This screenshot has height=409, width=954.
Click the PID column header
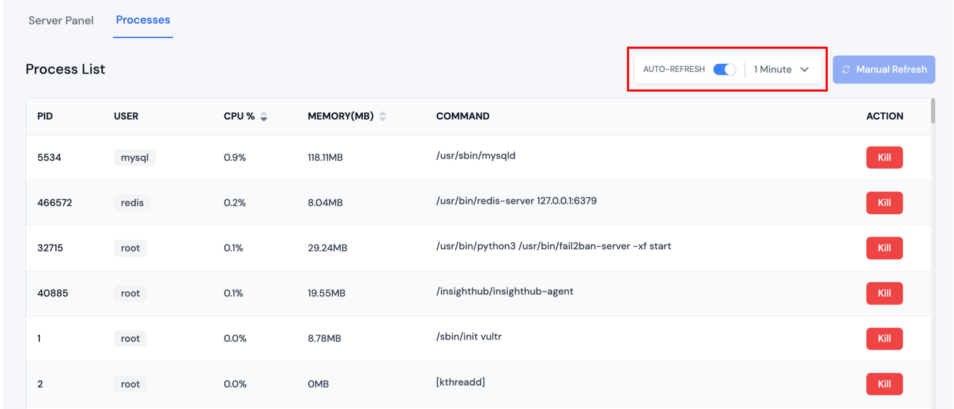[x=45, y=116]
